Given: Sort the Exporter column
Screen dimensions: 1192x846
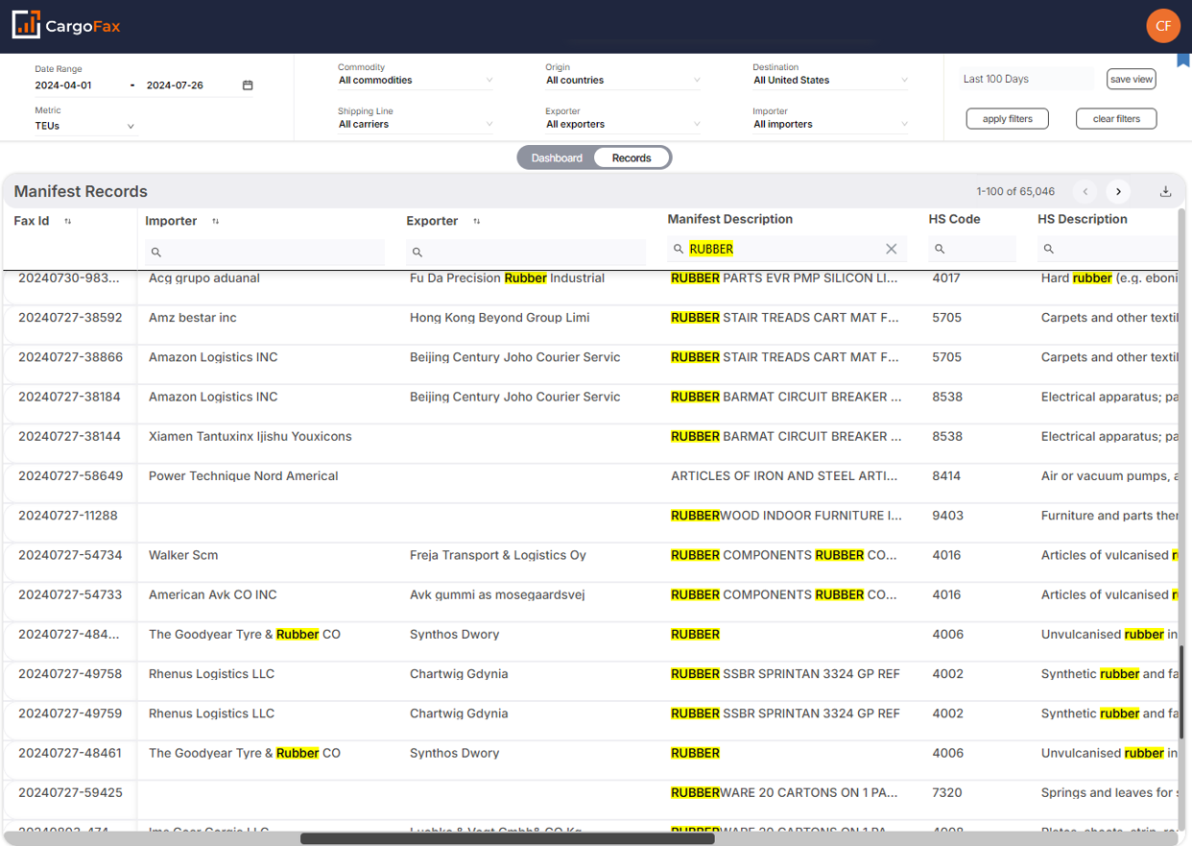Looking at the screenshot, I should tap(477, 222).
